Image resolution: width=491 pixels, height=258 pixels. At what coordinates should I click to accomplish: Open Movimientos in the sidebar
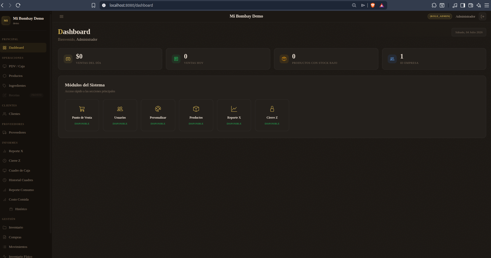point(23,247)
